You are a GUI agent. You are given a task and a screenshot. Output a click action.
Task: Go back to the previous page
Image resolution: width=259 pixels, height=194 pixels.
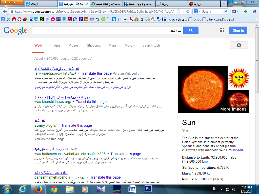pos(5,12)
